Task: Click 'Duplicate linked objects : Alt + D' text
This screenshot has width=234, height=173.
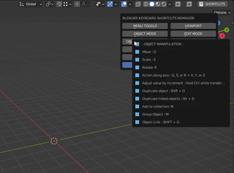Action: [168, 99]
